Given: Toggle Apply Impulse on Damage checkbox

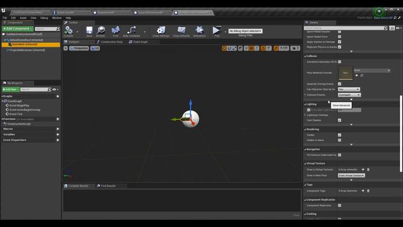Looking at the screenshot, I should click(x=339, y=42).
